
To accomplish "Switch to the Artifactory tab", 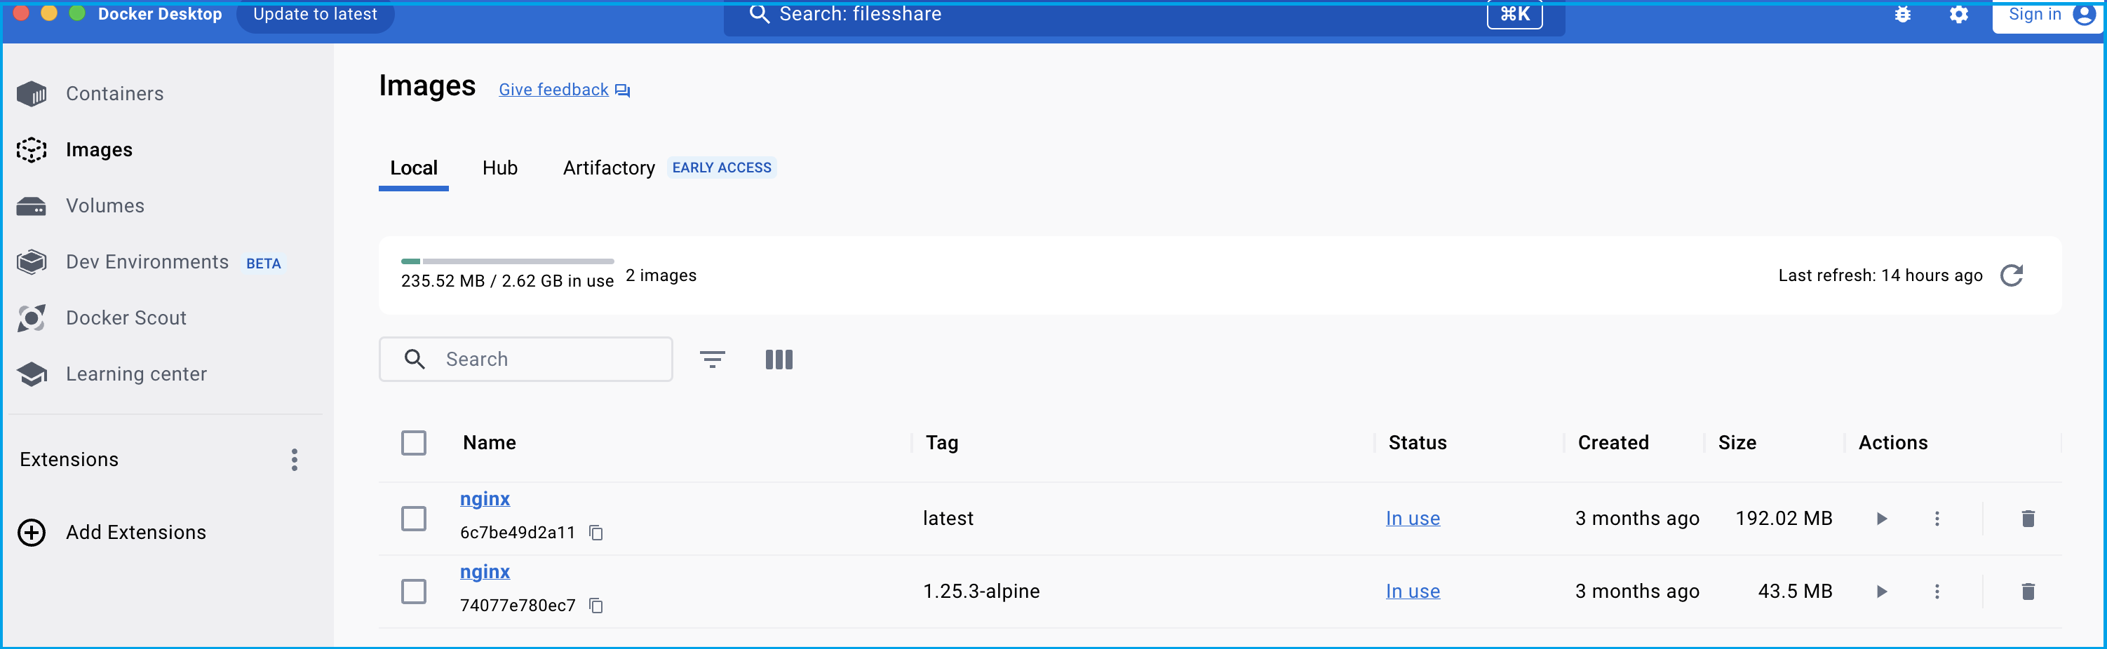I will click(x=609, y=168).
